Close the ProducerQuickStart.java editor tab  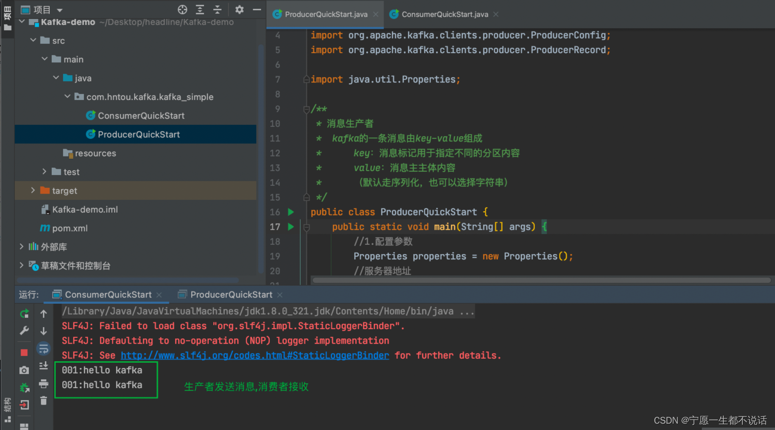coord(376,14)
